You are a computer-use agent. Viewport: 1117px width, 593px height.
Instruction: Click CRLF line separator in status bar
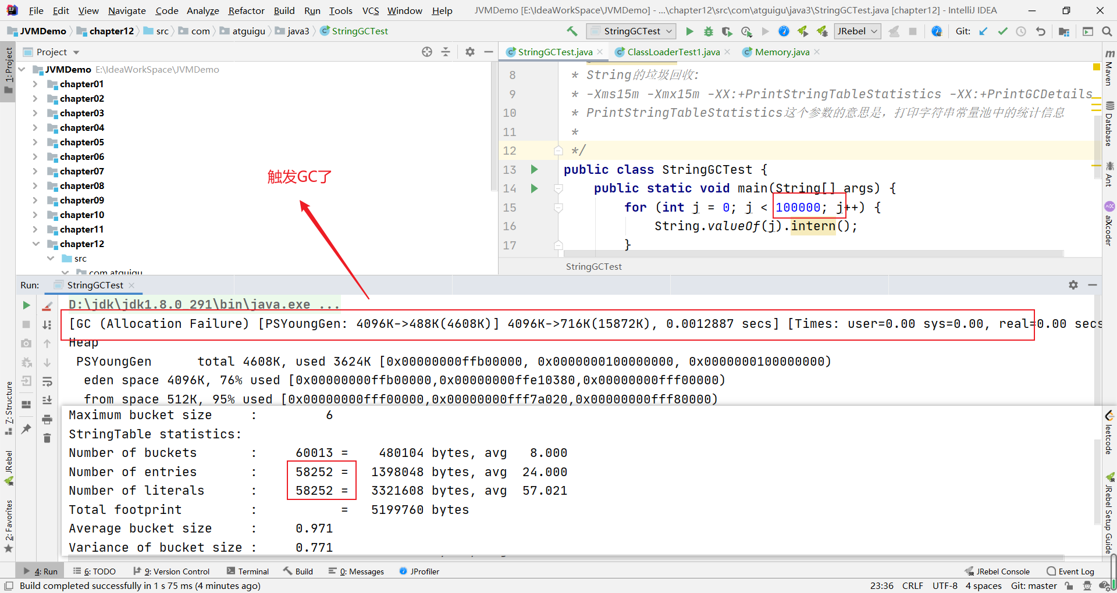(x=913, y=585)
